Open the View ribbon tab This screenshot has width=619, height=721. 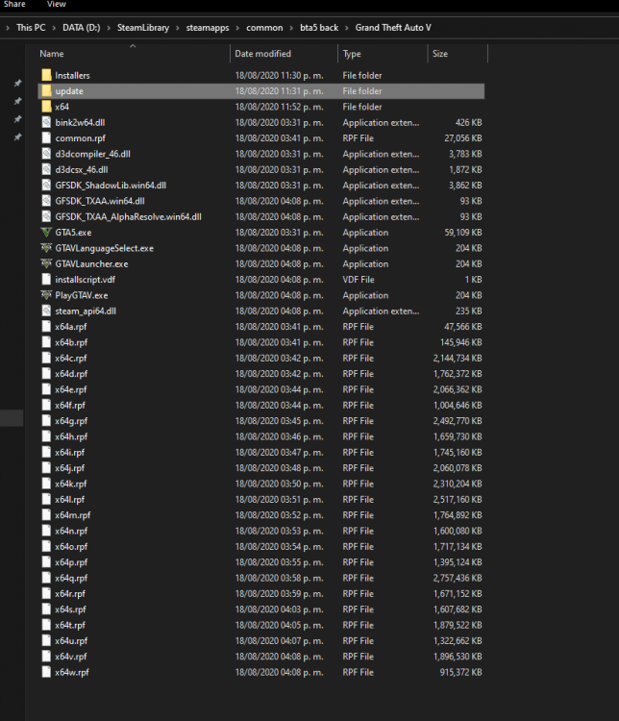(x=56, y=4)
